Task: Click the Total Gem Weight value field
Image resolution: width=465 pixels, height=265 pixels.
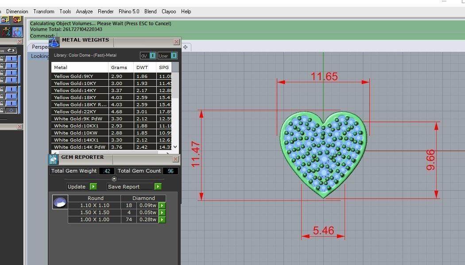Action: tap(106, 171)
